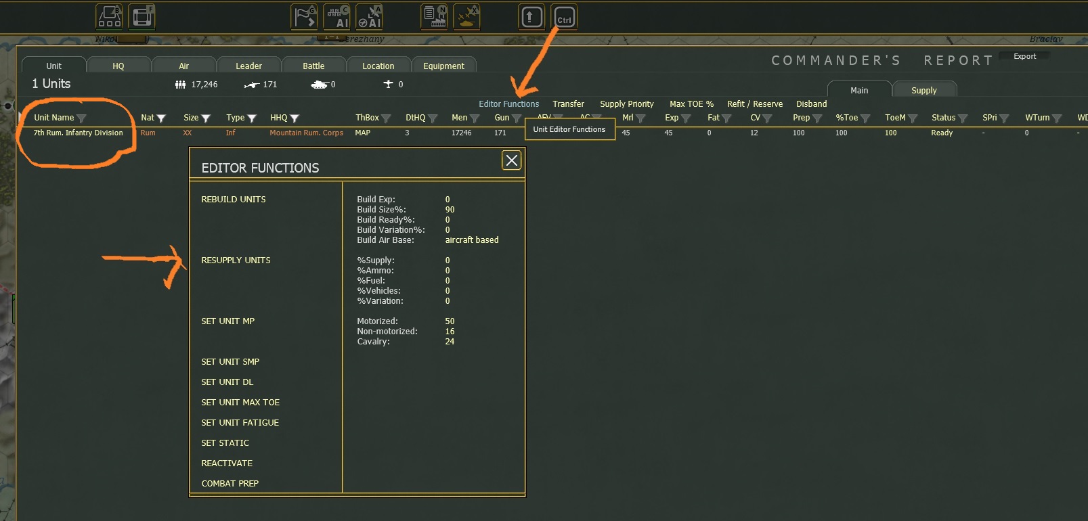Viewport: 1088px width, 521px height.
Task: Click REBUILD UNITS in Editor Functions
Action: [234, 200]
